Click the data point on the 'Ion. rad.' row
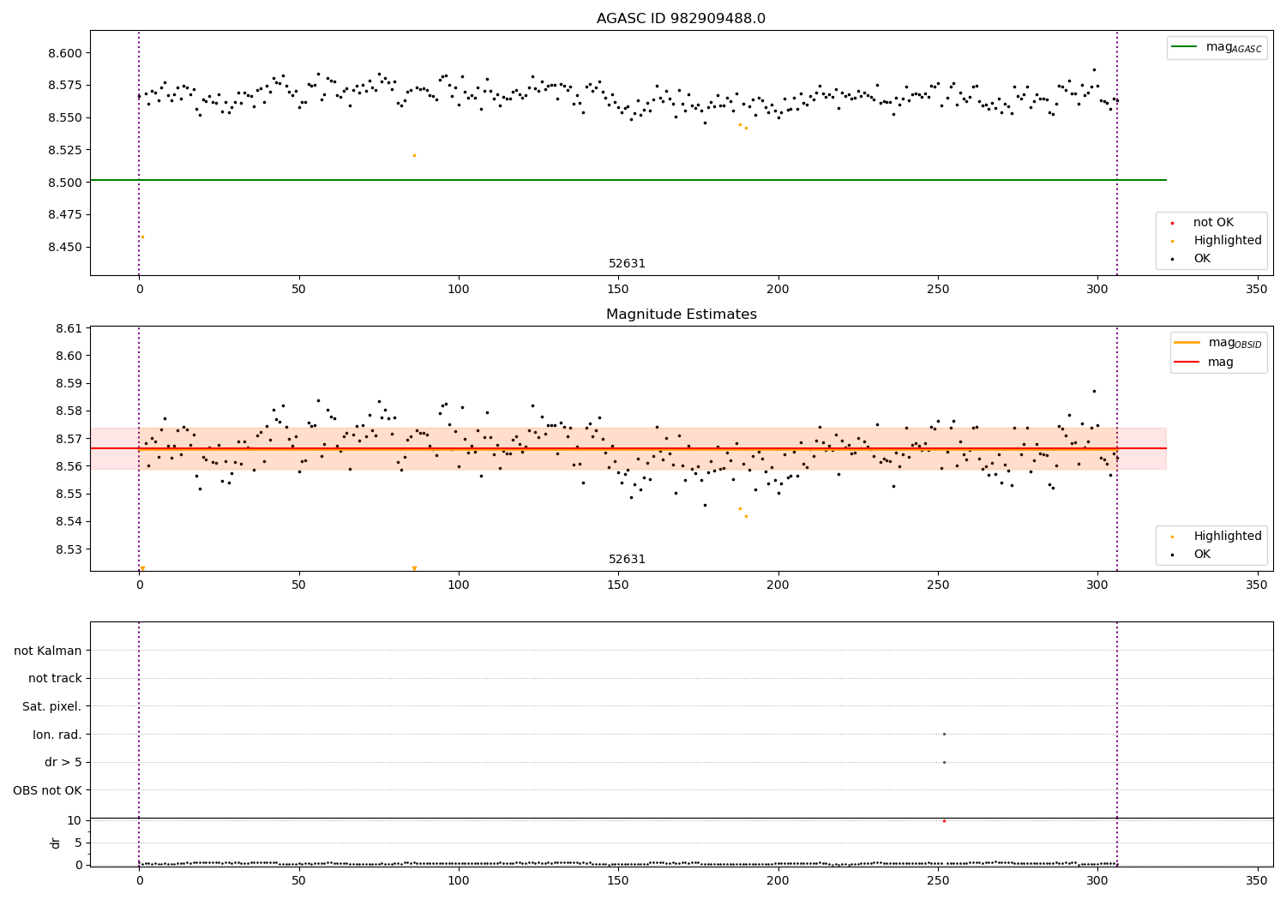 (944, 734)
